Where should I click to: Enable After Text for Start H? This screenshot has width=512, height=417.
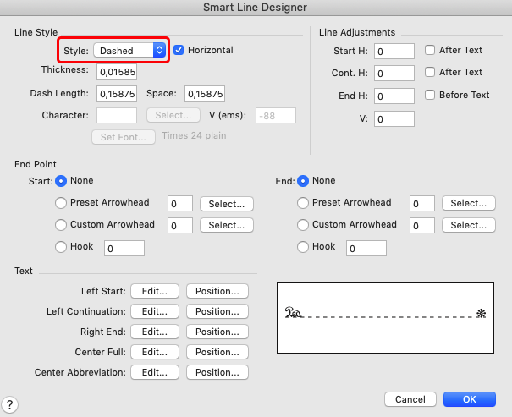click(430, 50)
